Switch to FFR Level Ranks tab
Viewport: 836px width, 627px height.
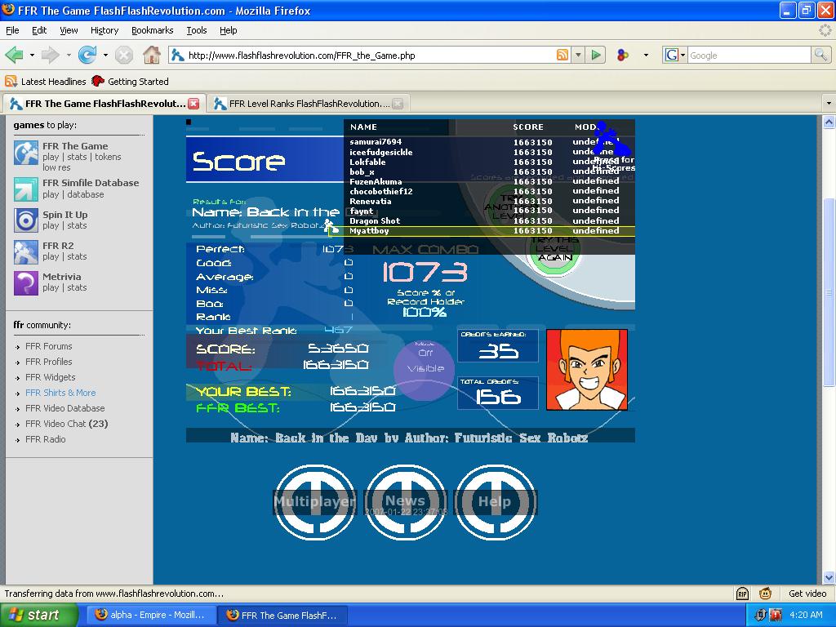pos(308,104)
